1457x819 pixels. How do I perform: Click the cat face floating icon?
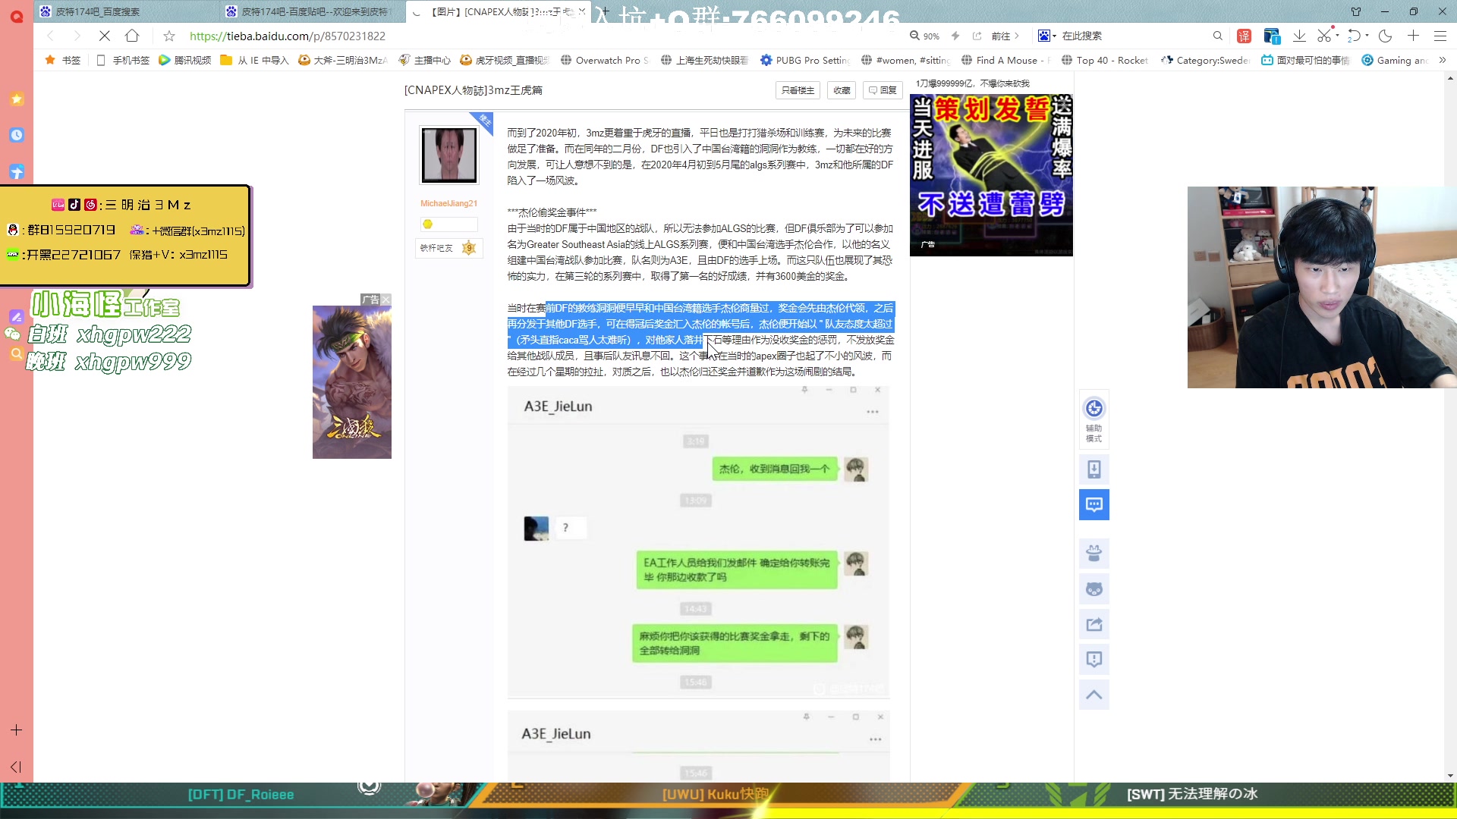tap(1094, 589)
